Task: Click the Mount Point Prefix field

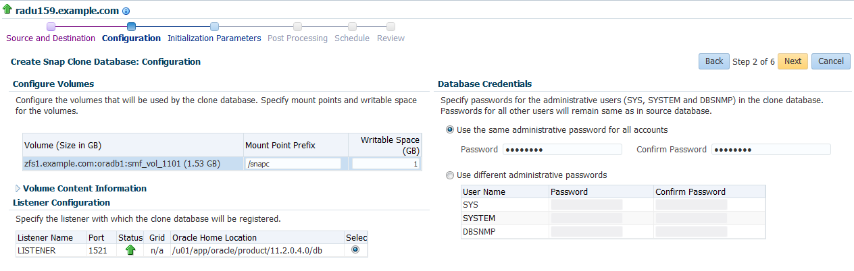Action: point(293,164)
